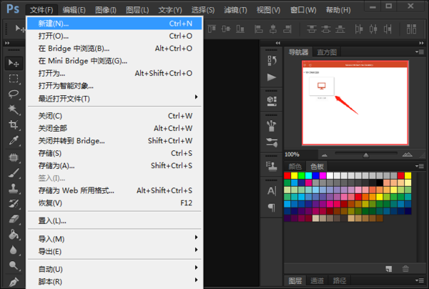
Task: Open the Layers panel options menu
Action: (x=420, y=280)
